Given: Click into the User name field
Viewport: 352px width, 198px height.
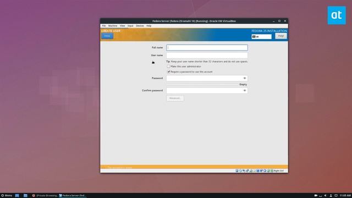Looking at the screenshot, I should pos(207,55).
